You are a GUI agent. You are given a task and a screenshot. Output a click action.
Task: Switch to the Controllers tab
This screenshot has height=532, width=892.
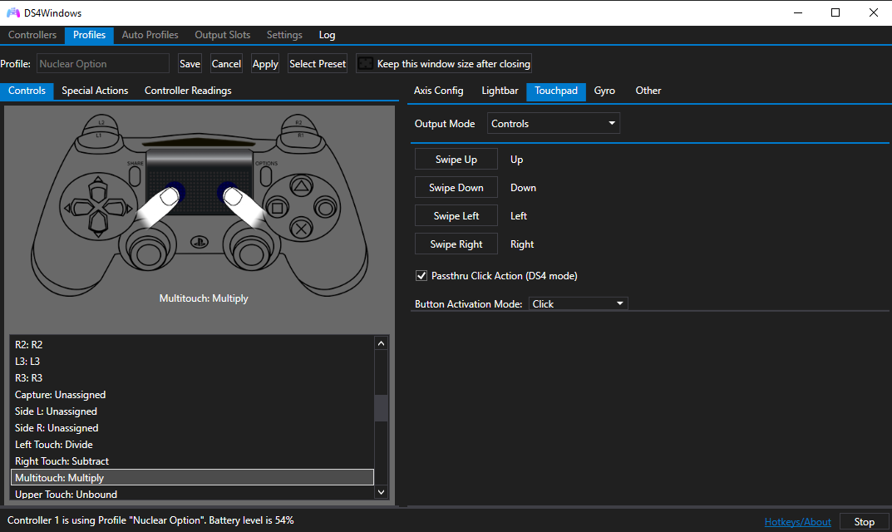tap(32, 35)
